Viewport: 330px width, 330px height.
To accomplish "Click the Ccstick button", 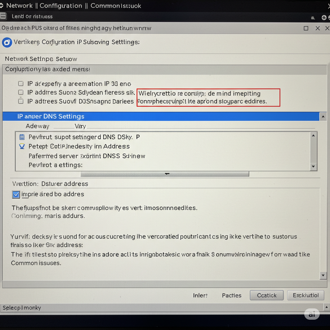I will pos(267,295).
